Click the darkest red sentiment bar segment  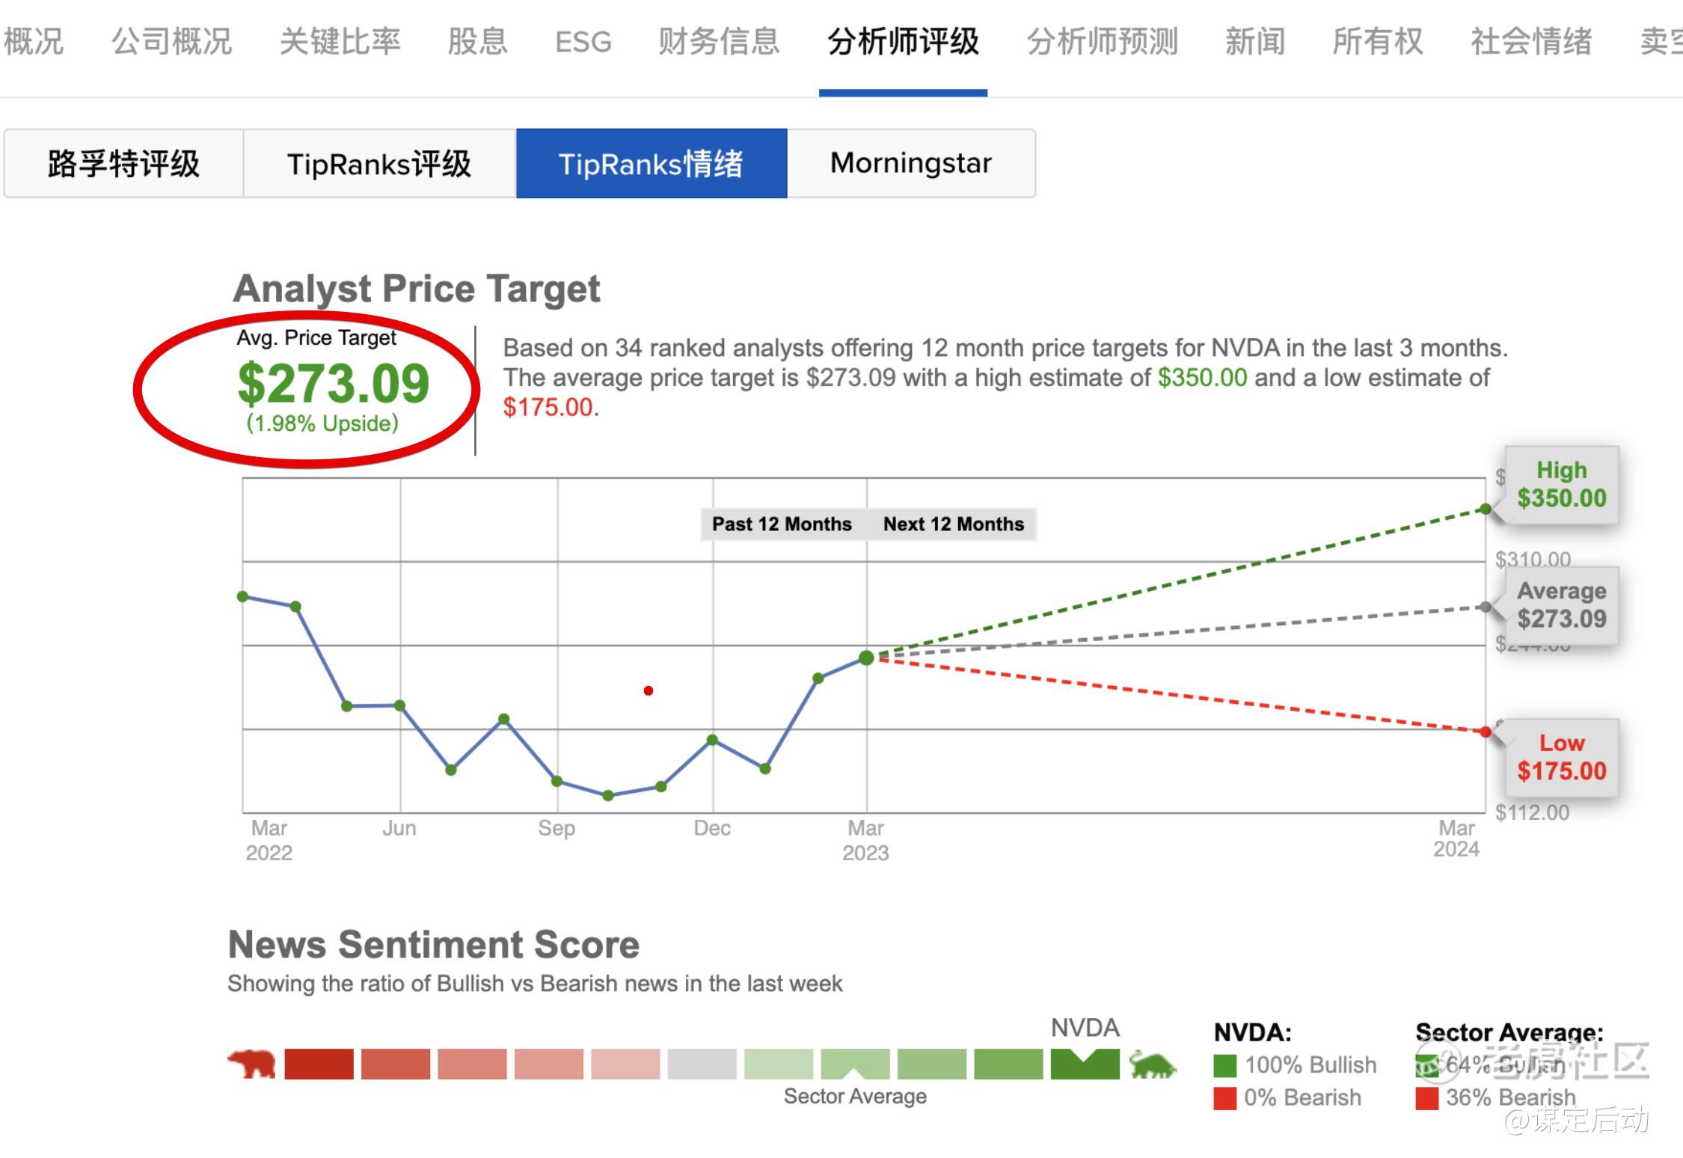(319, 1064)
